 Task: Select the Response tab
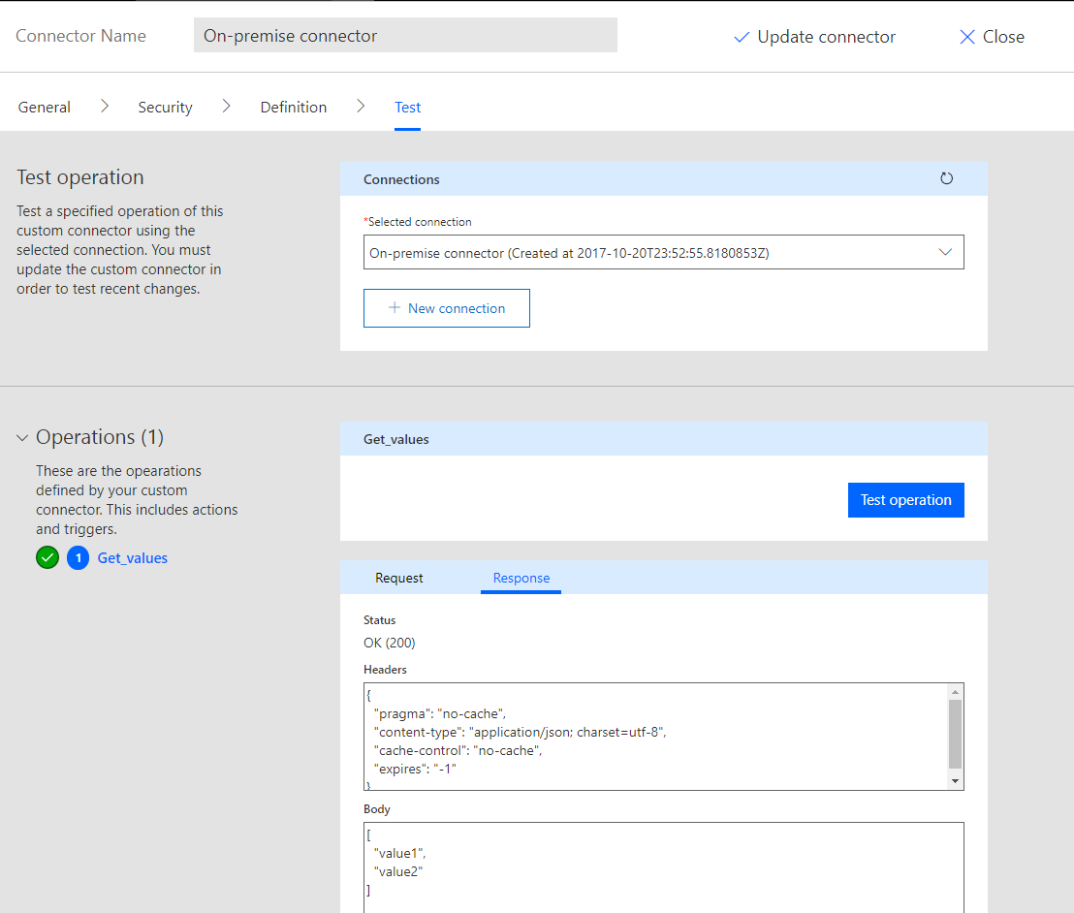[x=521, y=578]
